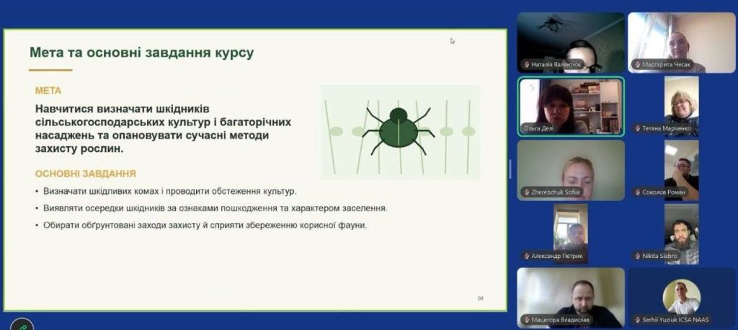
Task: Click muted mic icon beside Наталія Валентюк
Action: coord(527,65)
